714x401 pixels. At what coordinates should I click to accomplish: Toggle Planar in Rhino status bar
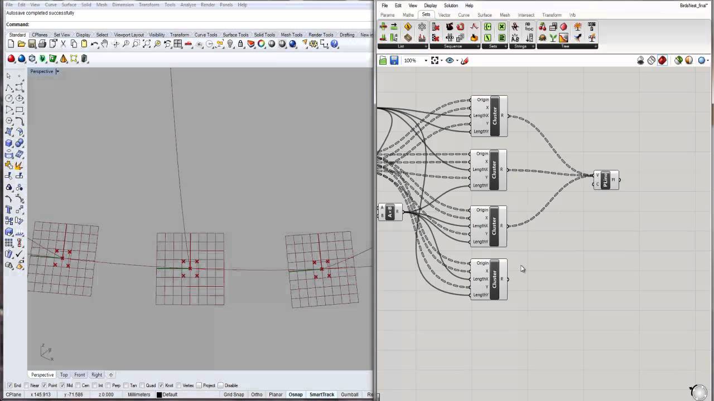276,394
